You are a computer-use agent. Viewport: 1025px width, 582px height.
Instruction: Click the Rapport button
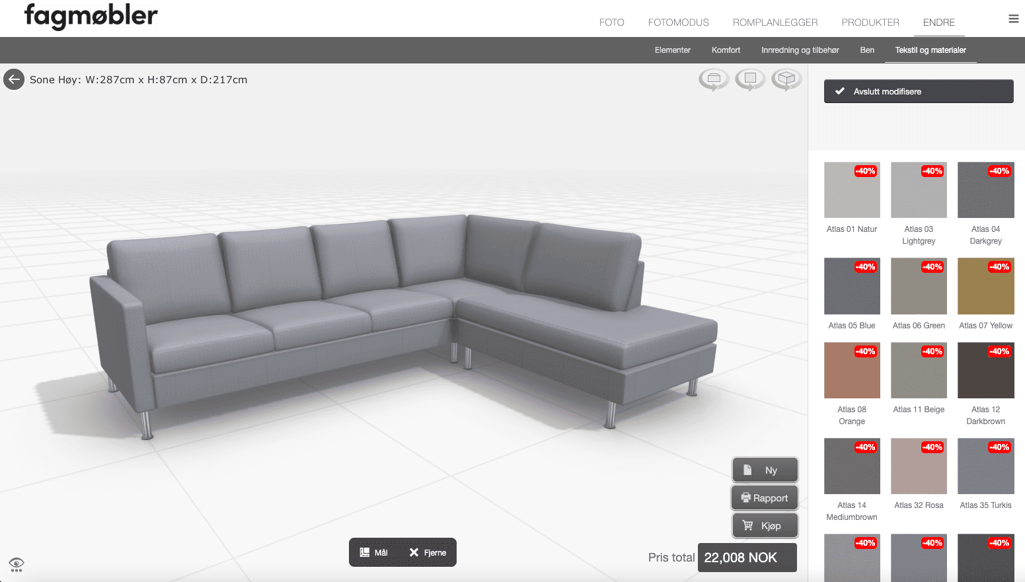(765, 497)
